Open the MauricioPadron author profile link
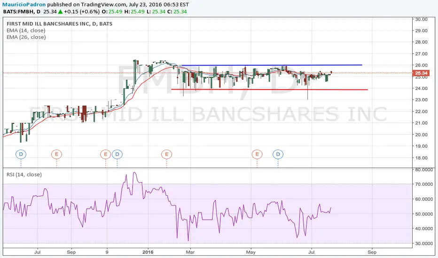Screen dimensions: 438x258 24,5
